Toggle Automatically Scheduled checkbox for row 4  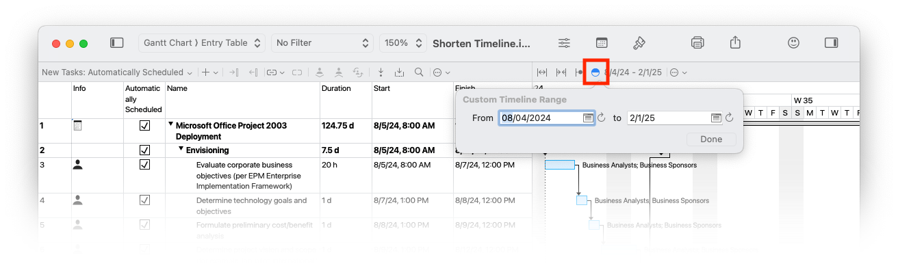coord(144,200)
